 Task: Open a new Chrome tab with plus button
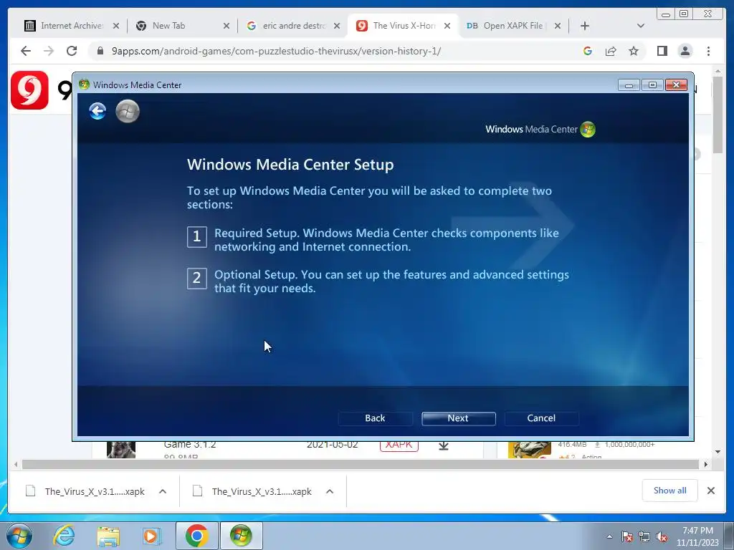point(585,26)
